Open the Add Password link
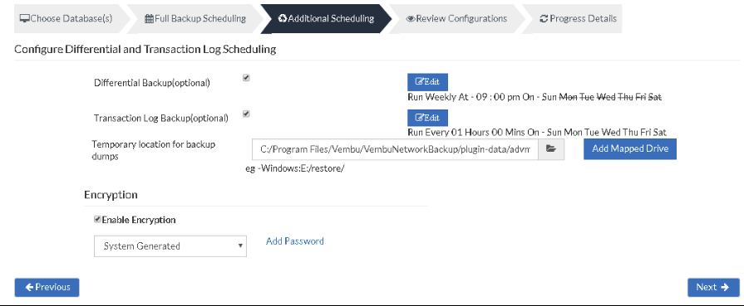The width and height of the screenshot is (744, 306). coord(294,241)
